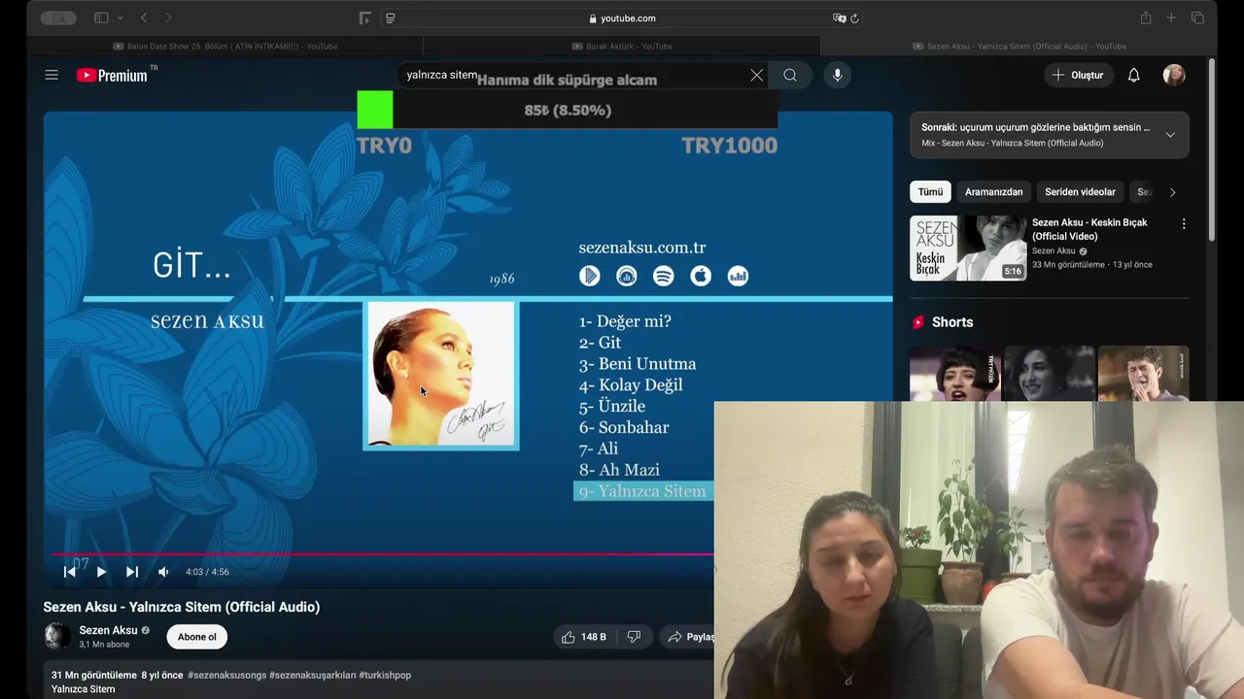Open the Sezen Aksu channel avatar
This screenshot has width=1244, height=699.
coord(57,636)
